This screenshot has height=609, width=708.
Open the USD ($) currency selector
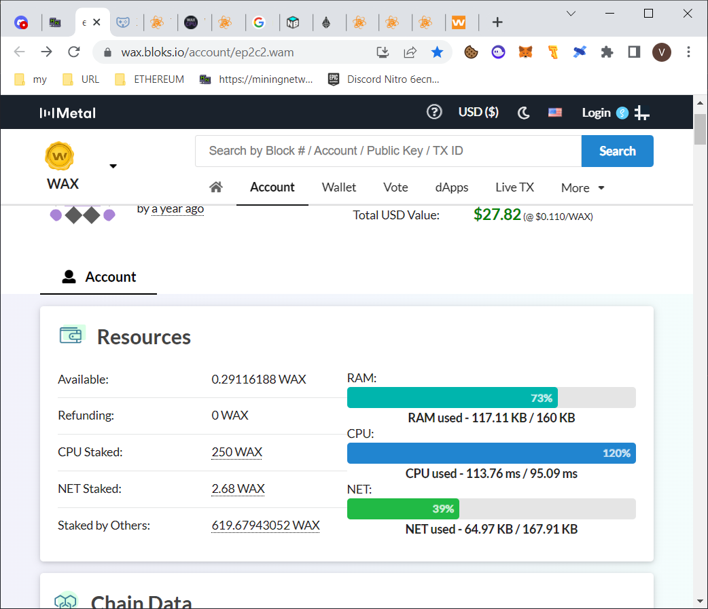[x=478, y=112]
